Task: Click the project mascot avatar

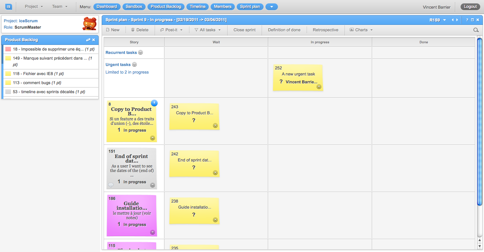Action: pyautogui.click(x=90, y=24)
